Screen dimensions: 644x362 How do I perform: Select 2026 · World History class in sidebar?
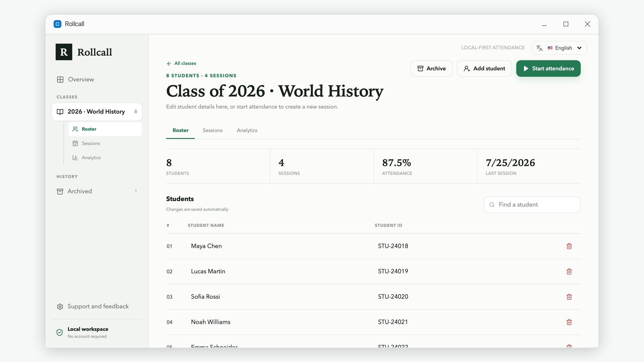(97, 112)
